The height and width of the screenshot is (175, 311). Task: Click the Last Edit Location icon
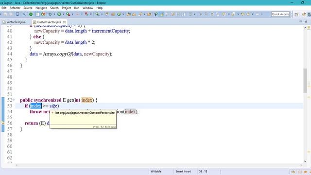pos(242,14)
